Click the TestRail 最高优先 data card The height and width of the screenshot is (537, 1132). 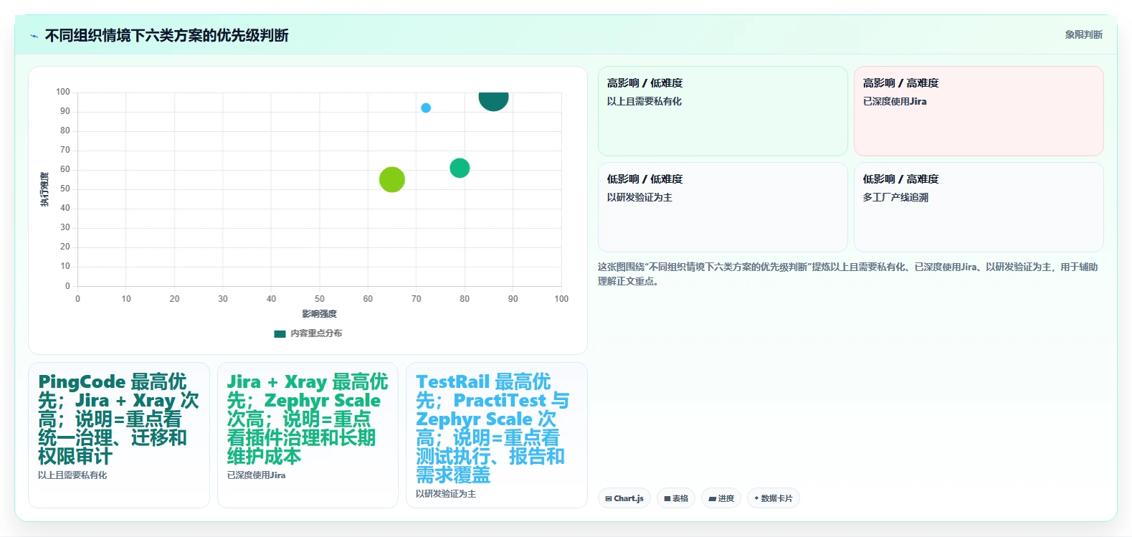pyautogui.click(x=497, y=435)
